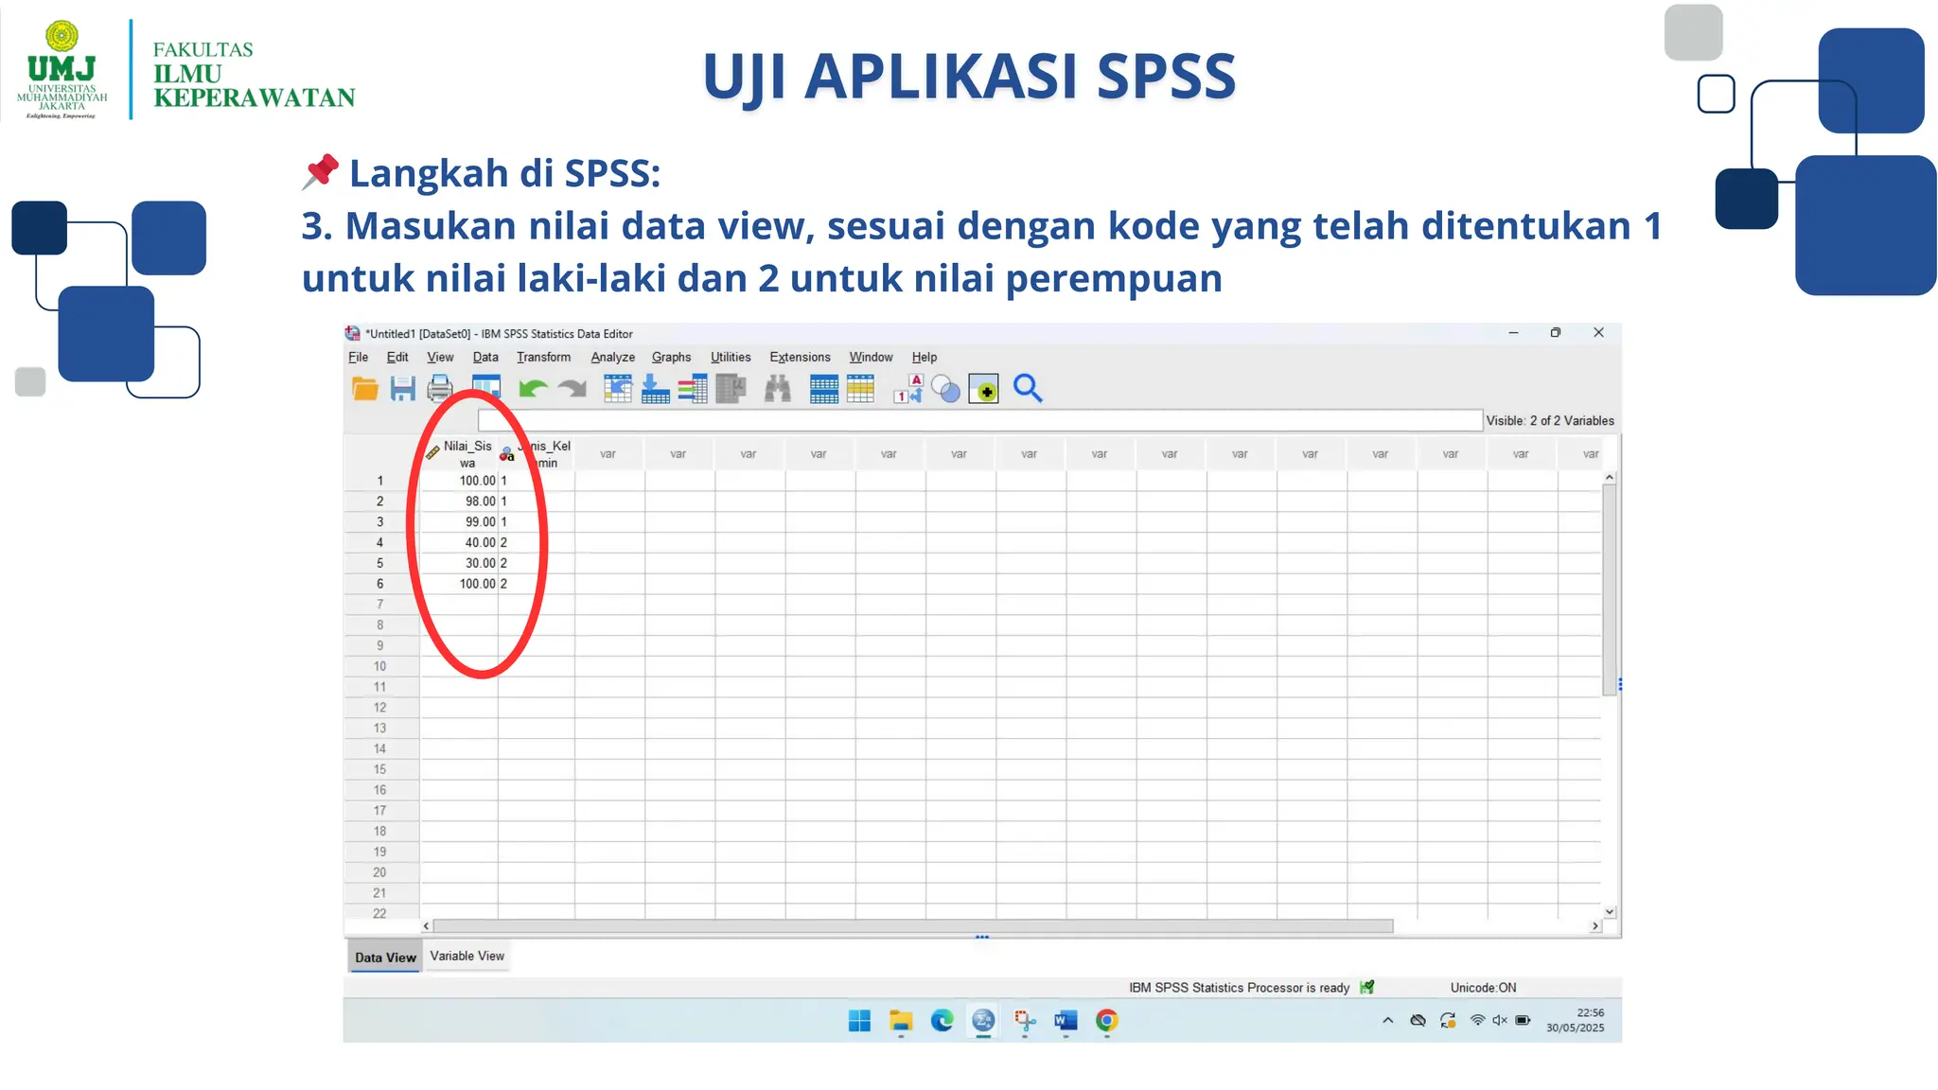Click the vertical scrollbar thumb

1609,591
